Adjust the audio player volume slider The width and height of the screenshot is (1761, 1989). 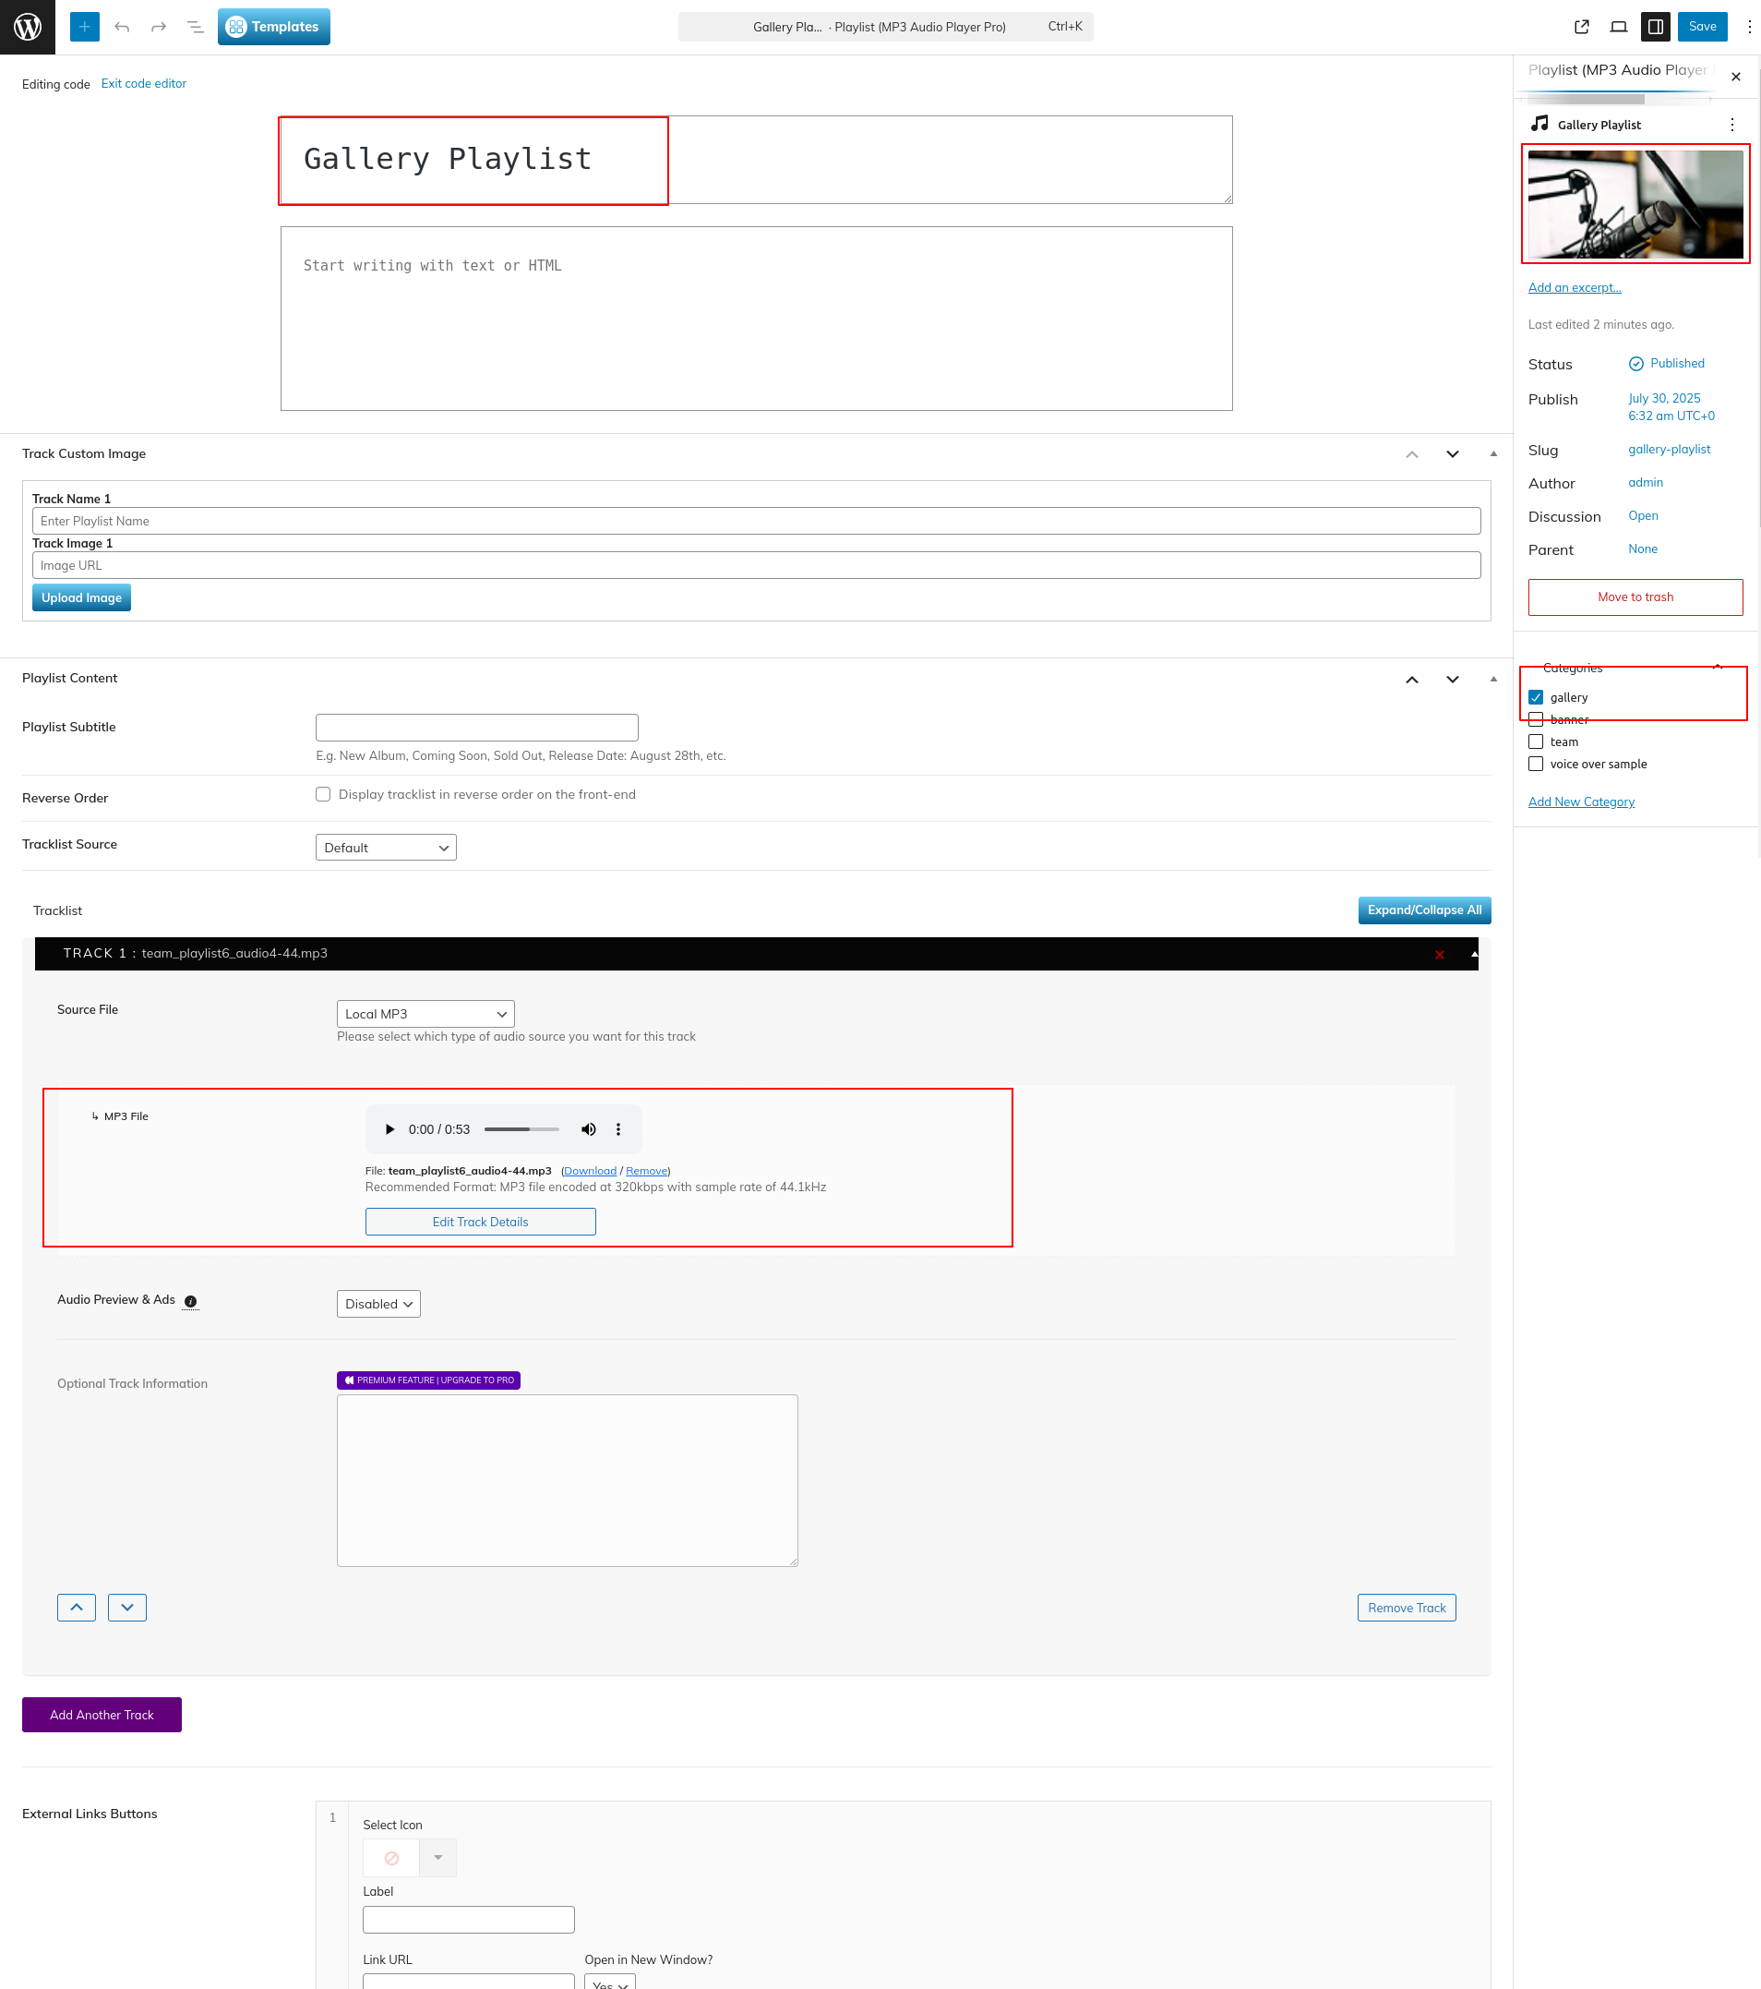521,1128
